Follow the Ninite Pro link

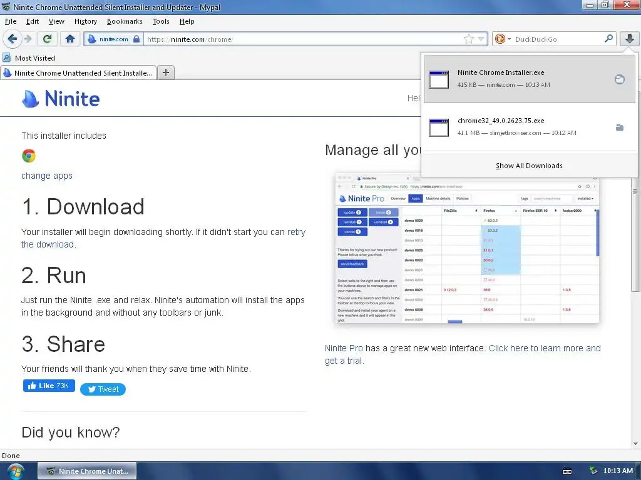(x=344, y=348)
